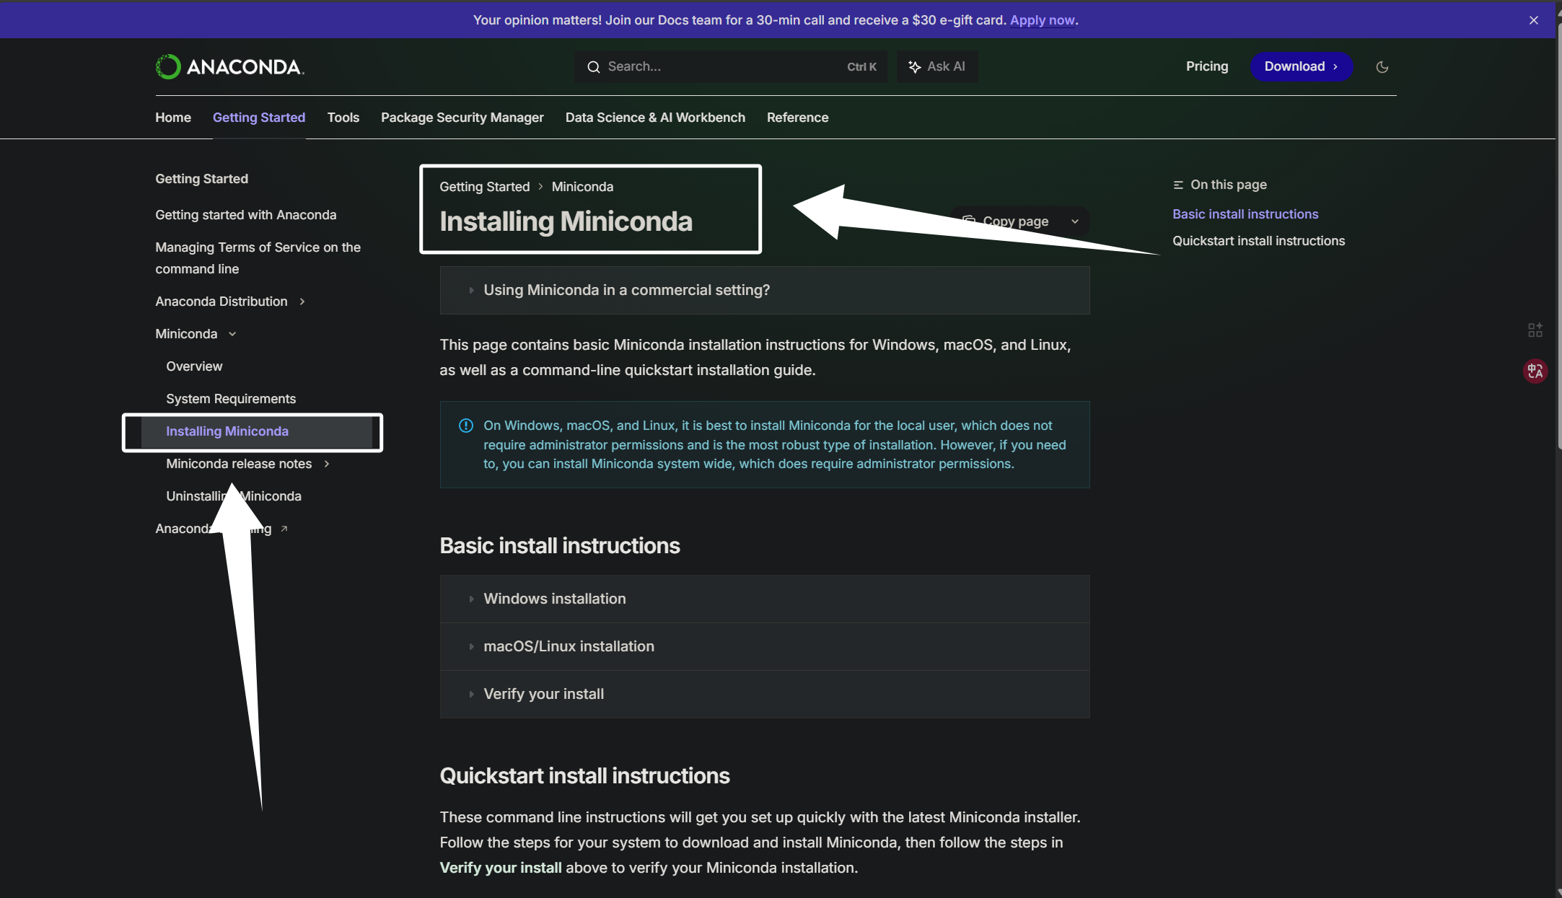The image size is (1562, 898).
Task: Click the grid-plus extension icon
Action: coord(1535,330)
